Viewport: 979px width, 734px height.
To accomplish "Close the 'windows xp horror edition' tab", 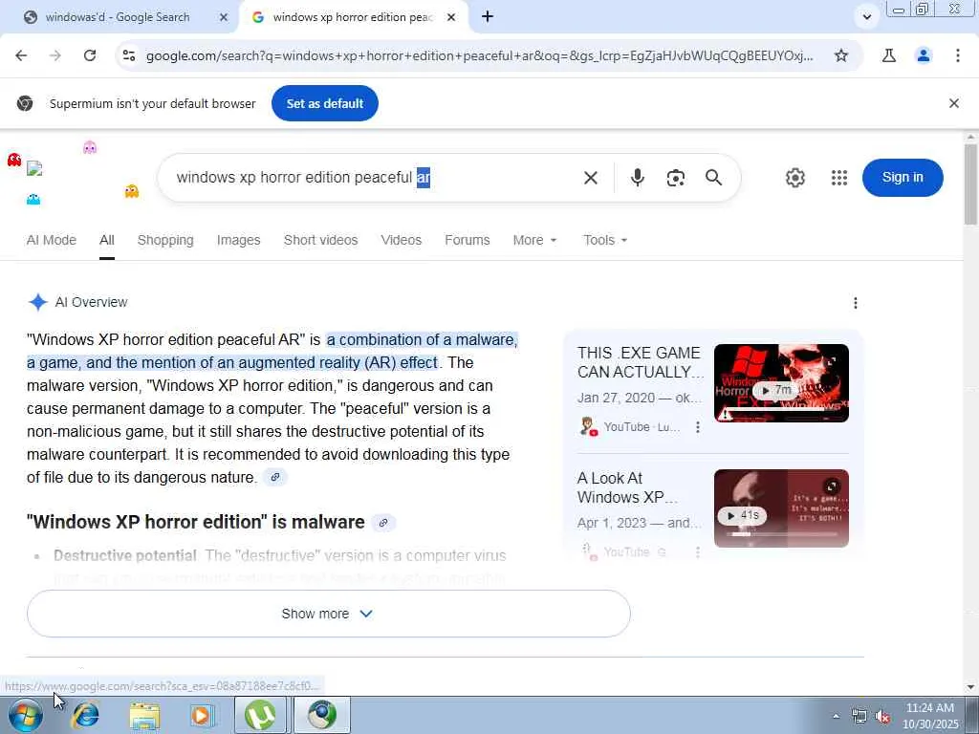I will click(x=451, y=17).
